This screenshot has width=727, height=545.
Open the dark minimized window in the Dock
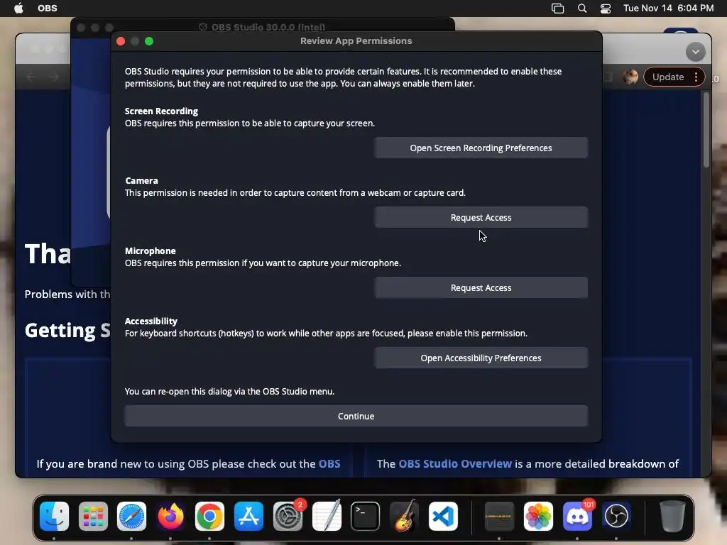[499, 516]
